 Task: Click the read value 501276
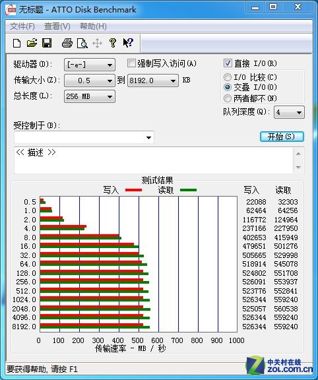pos(286,246)
